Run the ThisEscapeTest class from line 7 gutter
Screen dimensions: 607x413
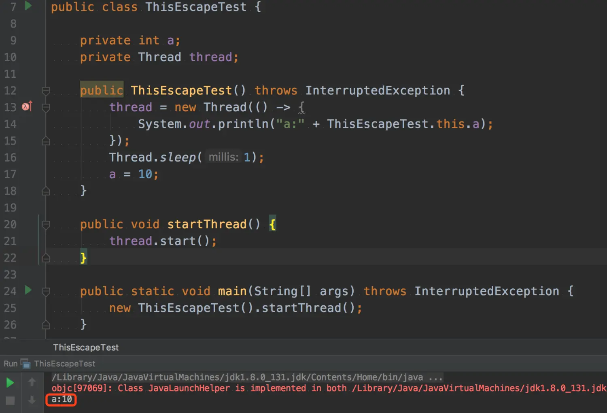(x=28, y=6)
